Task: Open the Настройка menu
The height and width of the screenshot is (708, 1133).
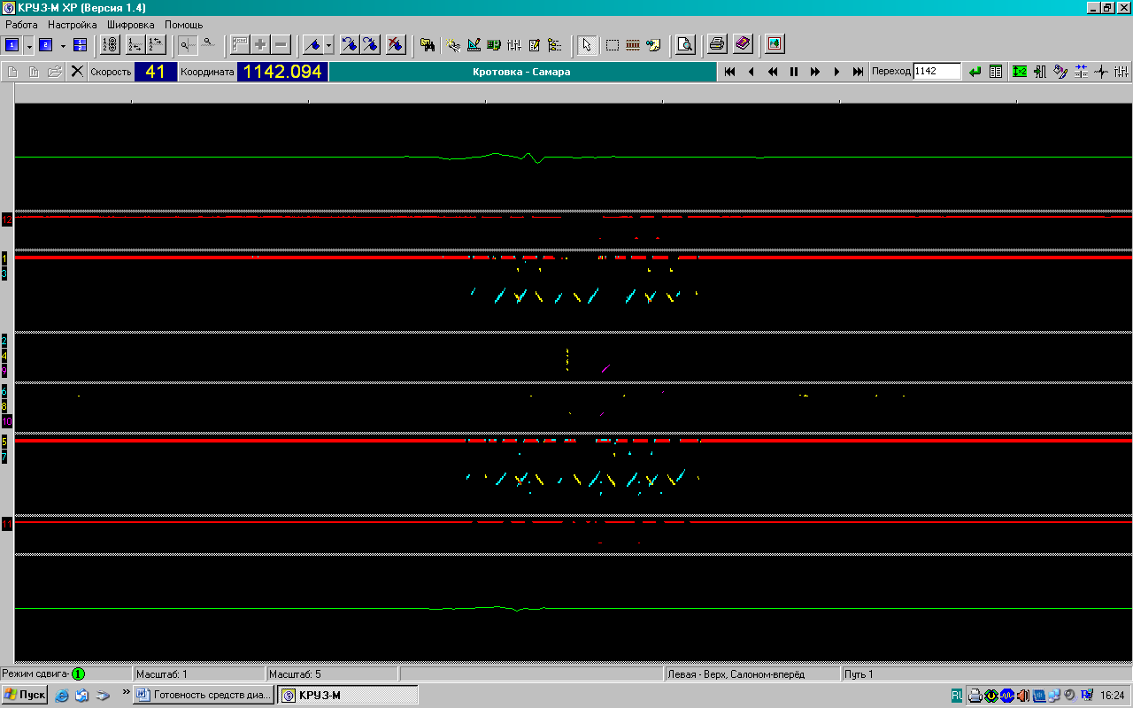Action: click(73, 25)
